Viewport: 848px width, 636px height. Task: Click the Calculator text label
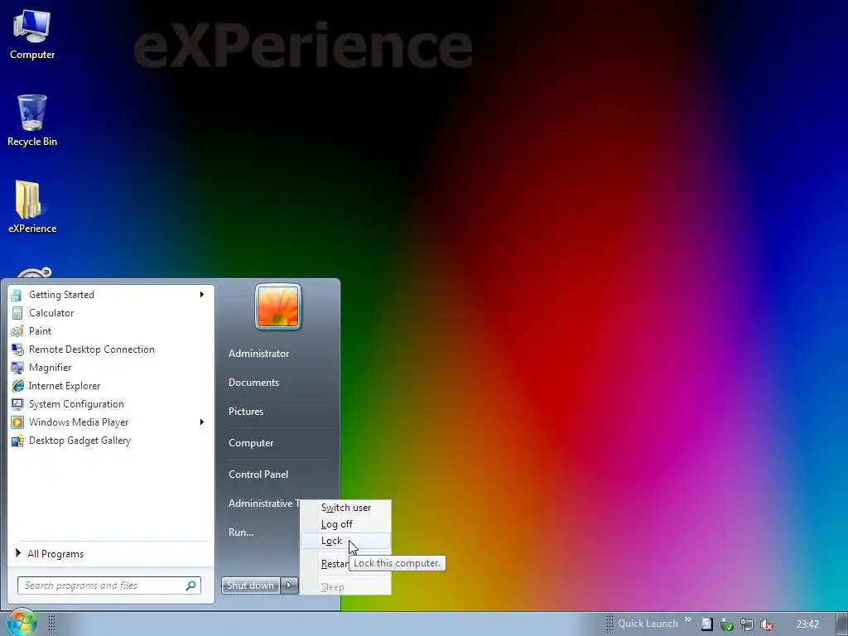(51, 313)
